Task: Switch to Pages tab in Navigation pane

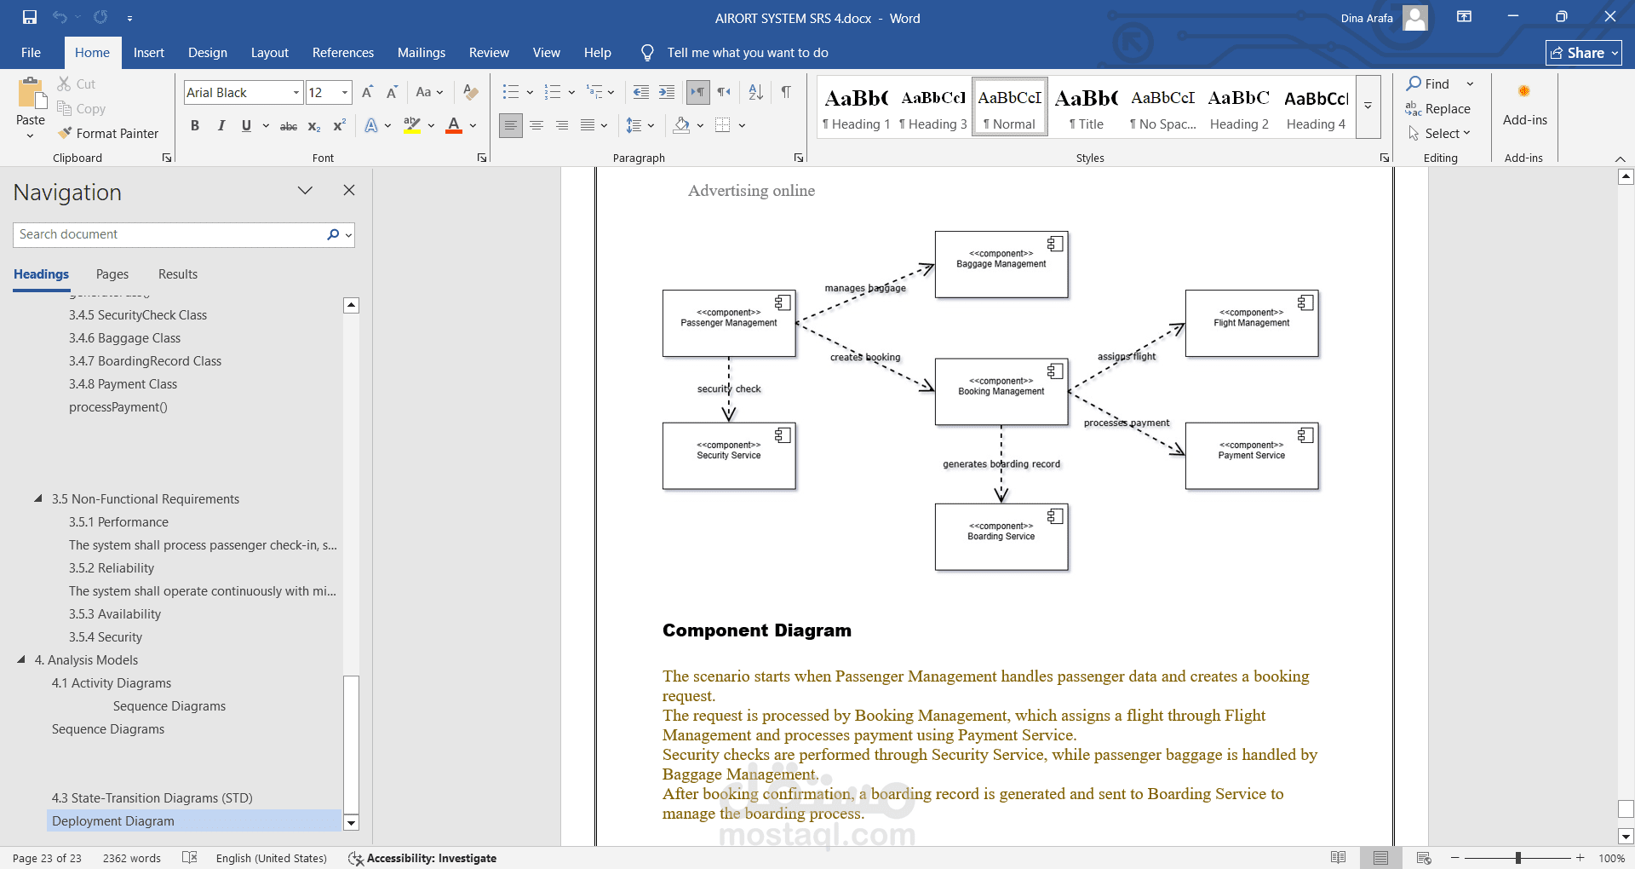Action: coord(112,274)
